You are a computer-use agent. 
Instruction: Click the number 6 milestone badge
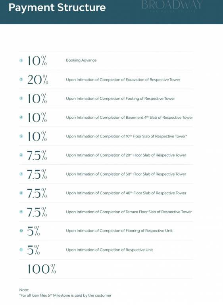click(21, 155)
